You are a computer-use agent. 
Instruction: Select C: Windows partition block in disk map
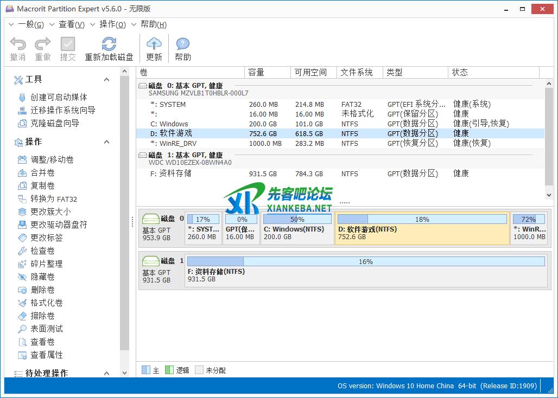tap(297, 229)
